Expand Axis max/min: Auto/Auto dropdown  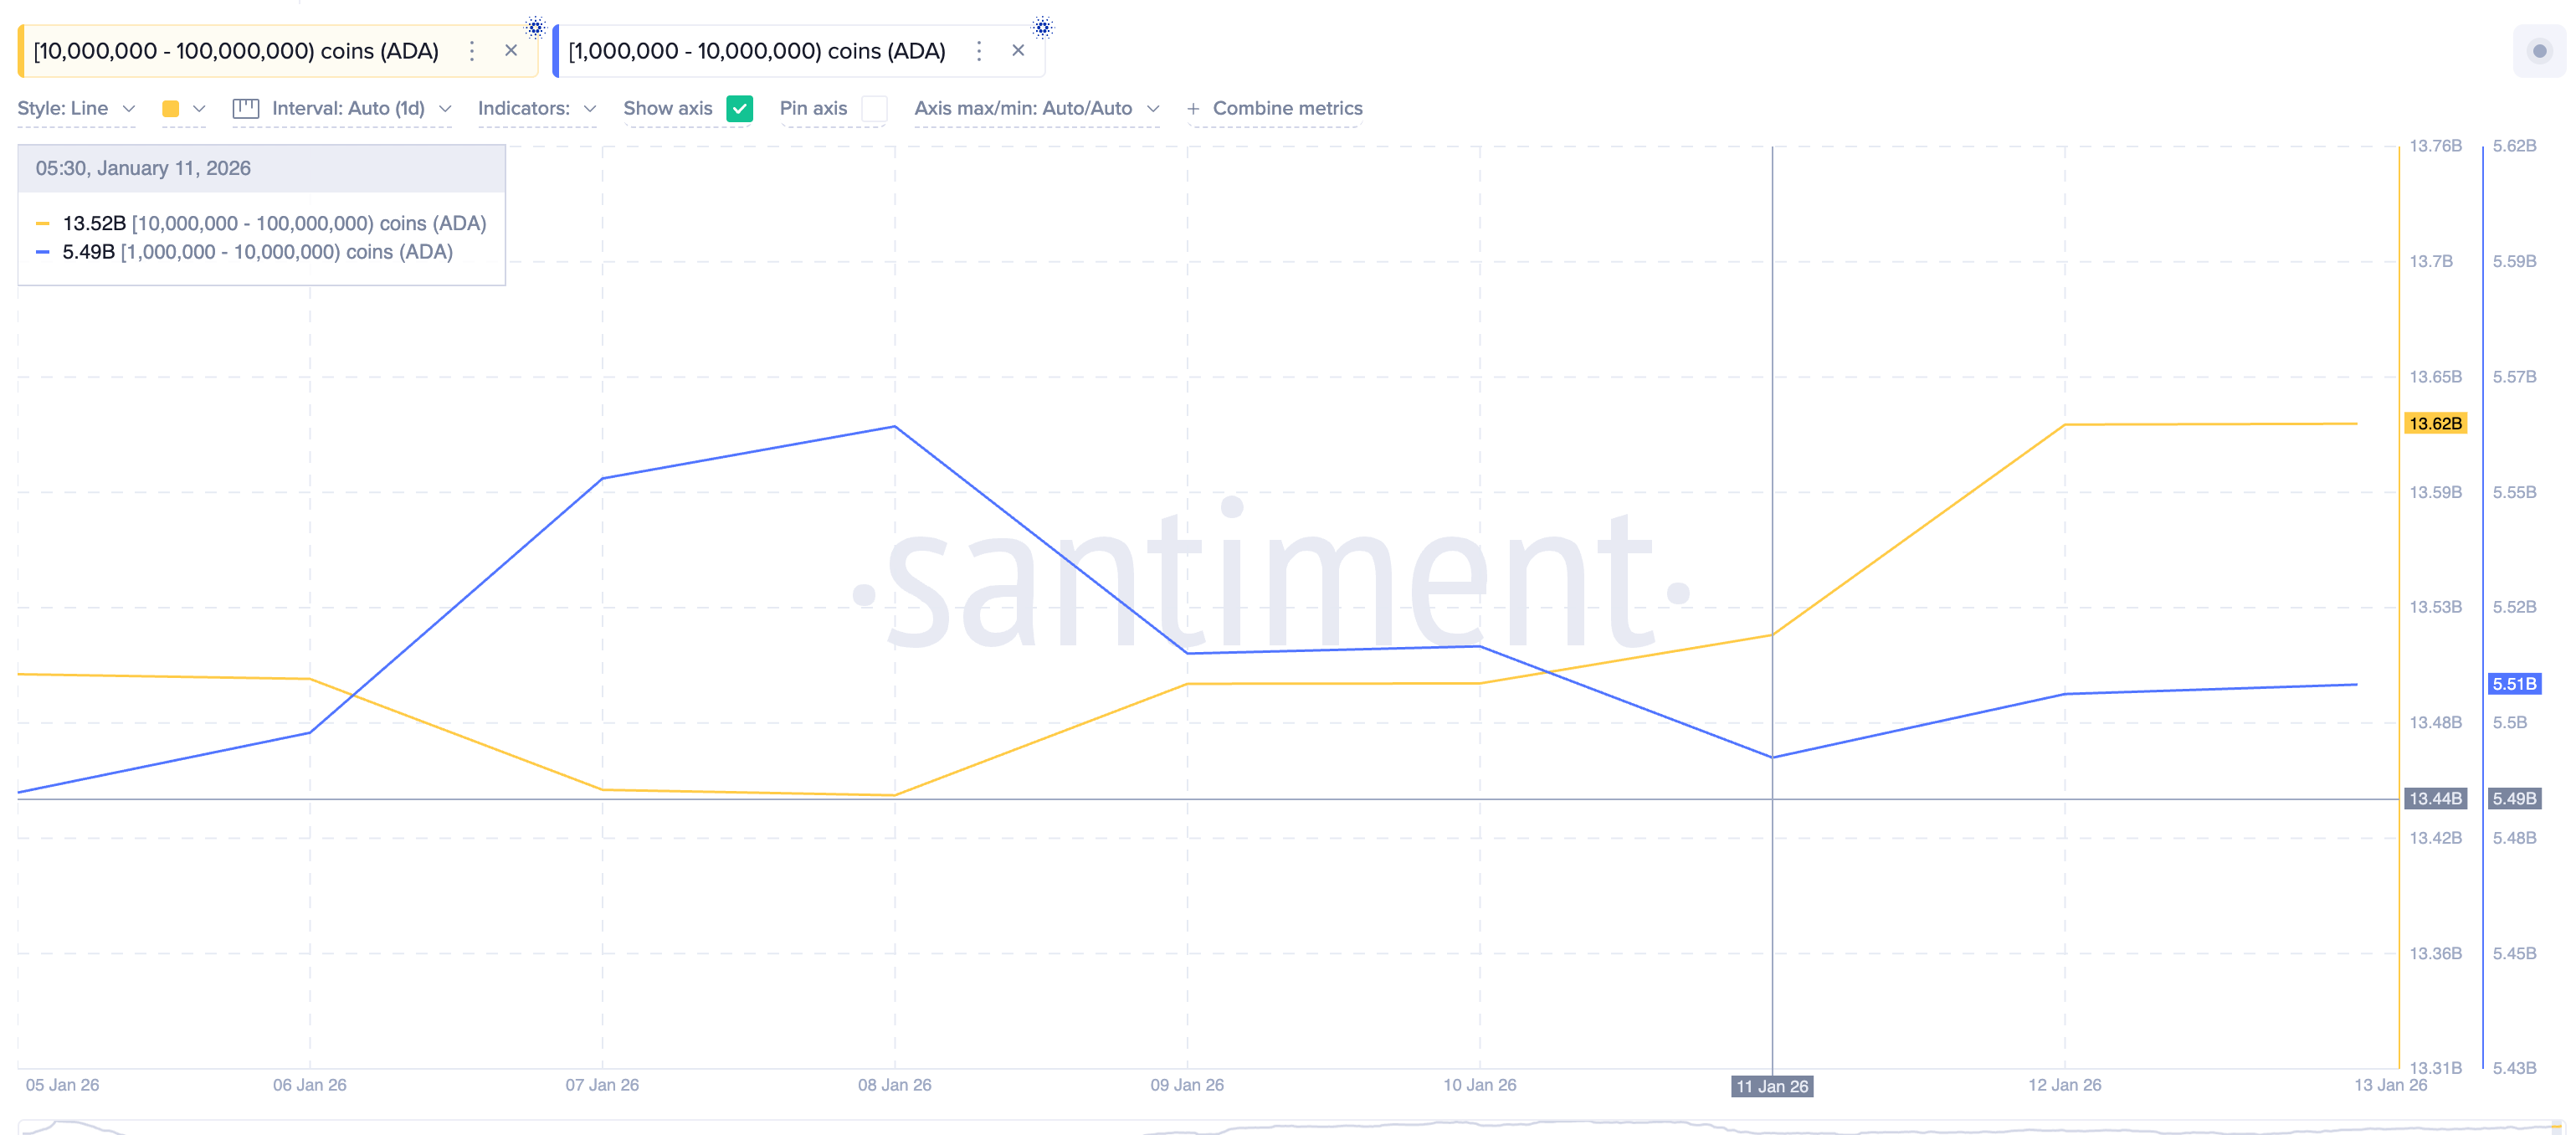click(1036, 108)
